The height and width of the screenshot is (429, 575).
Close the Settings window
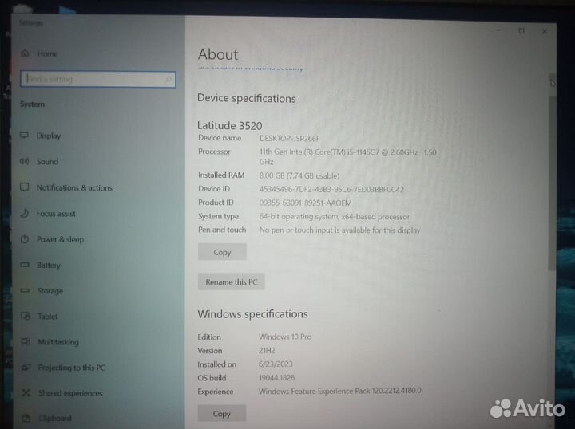point(545,31)
